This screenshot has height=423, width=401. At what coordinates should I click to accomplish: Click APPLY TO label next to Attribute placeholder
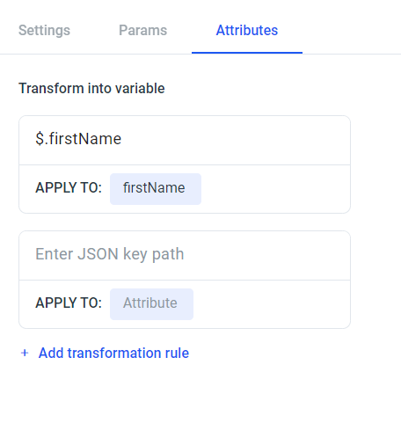point(69,303)
